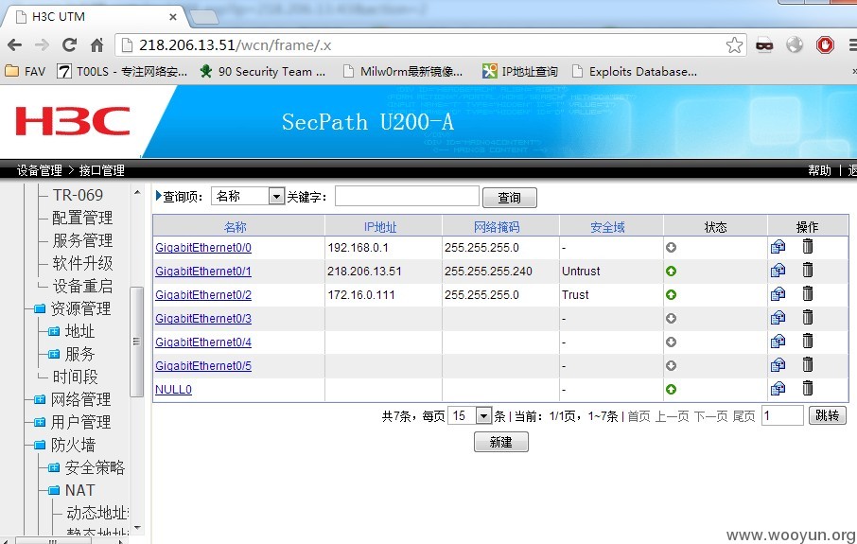Click edit icon for NULL0 interface
857x544 pixels.
[x=778, y=389]
